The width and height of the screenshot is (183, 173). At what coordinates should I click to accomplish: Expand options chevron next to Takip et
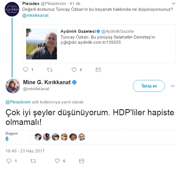tap(173, 86)
